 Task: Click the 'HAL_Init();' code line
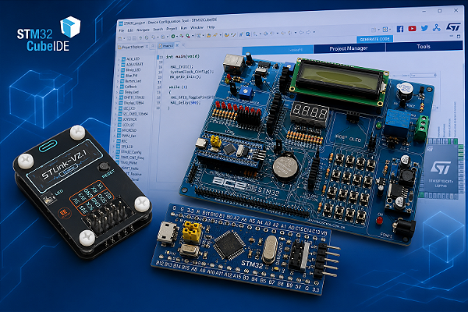point(182,67)
